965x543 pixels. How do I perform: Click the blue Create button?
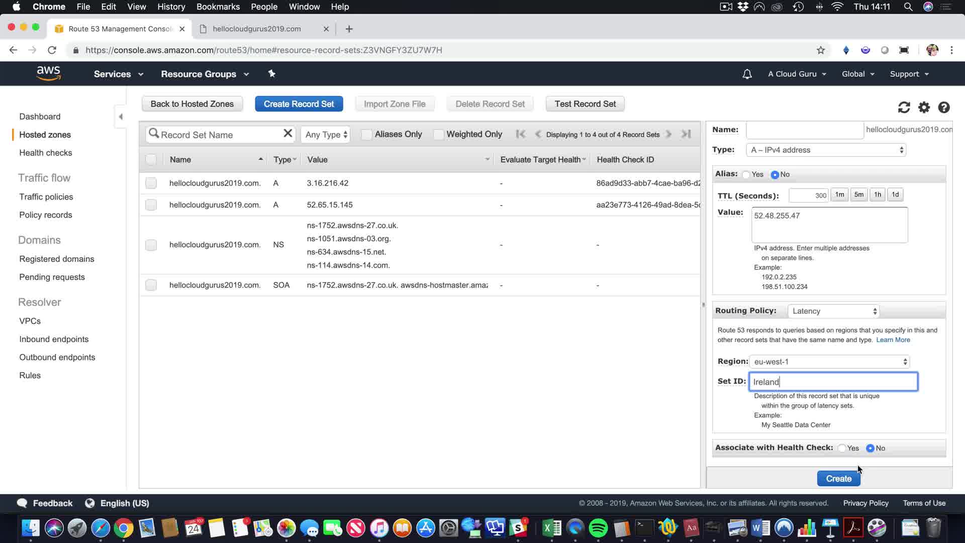point(838,479)
